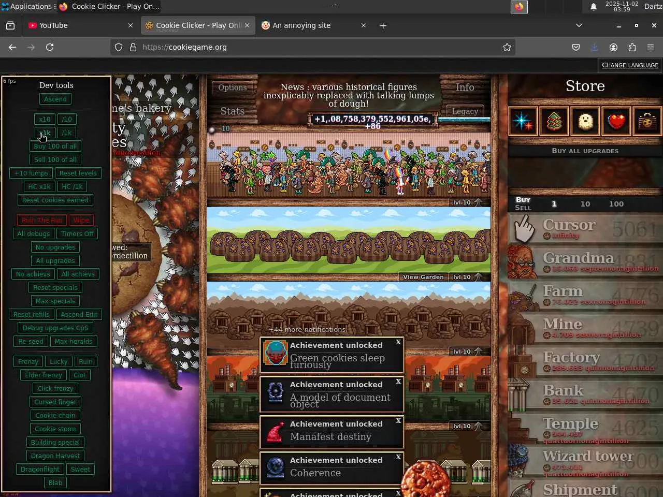Open the Options menu
The image size is (663, 497).
point(233,87)
